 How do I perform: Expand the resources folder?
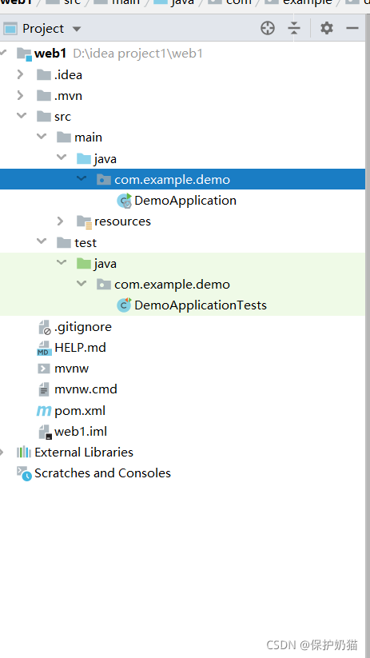coord(60,221)
